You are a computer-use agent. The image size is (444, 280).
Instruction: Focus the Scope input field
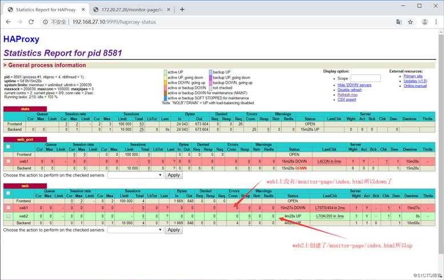(x=366, y=78)
